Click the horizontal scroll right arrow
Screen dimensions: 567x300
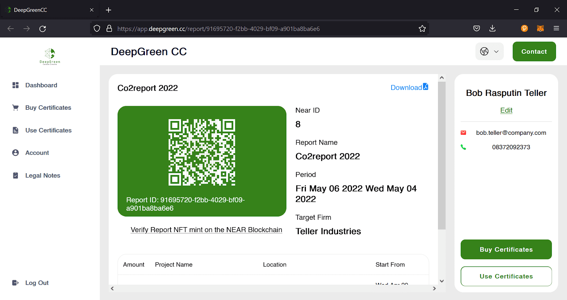434,289
